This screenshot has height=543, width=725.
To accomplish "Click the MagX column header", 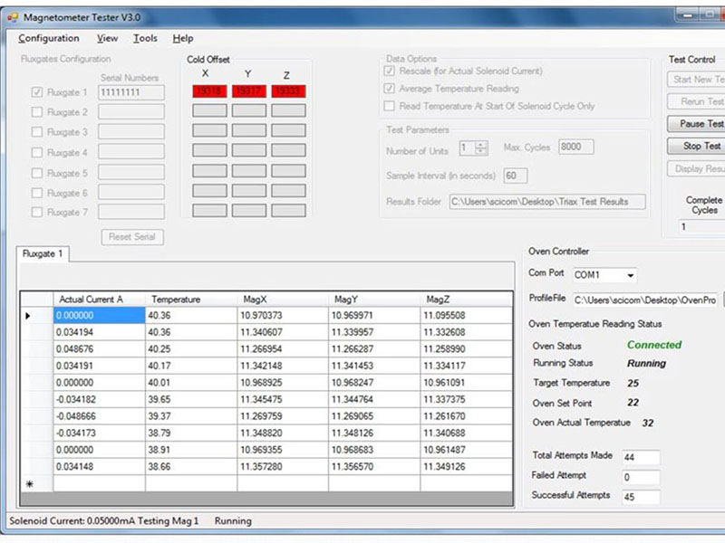I will (283, 300).
